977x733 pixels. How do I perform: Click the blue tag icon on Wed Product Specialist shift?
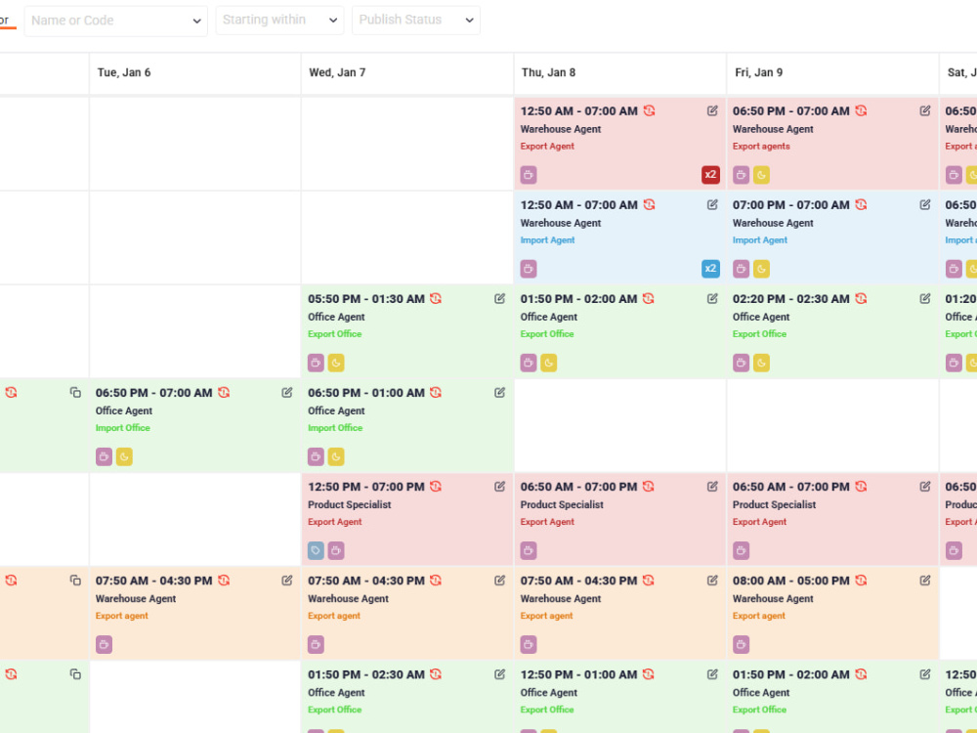[316, 550]
